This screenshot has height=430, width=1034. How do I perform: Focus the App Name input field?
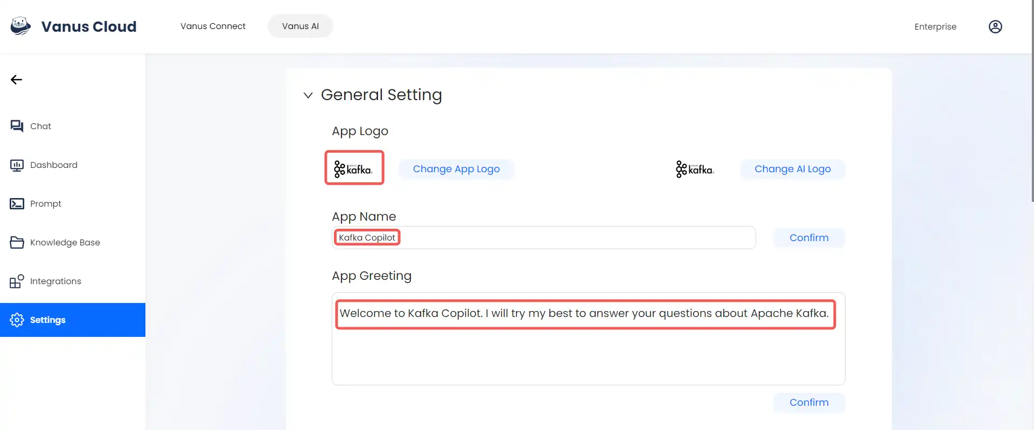[544, 237]
